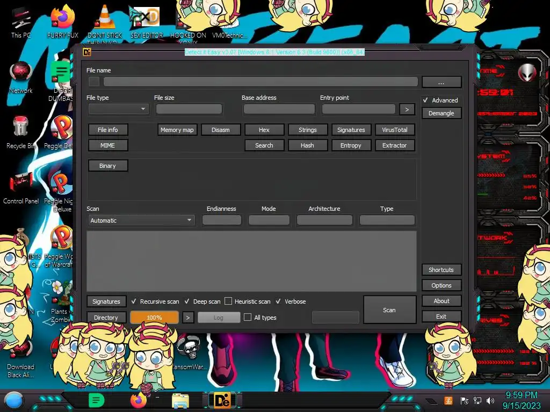
Task: Open the Extractor tool
Action: click(395, 145)
